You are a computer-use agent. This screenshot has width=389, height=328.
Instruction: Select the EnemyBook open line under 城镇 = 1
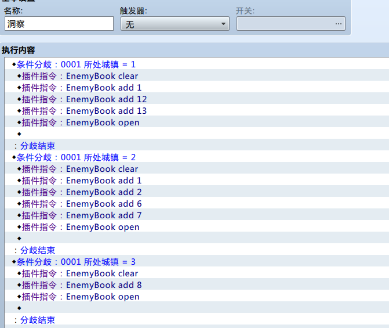(197, 122)
